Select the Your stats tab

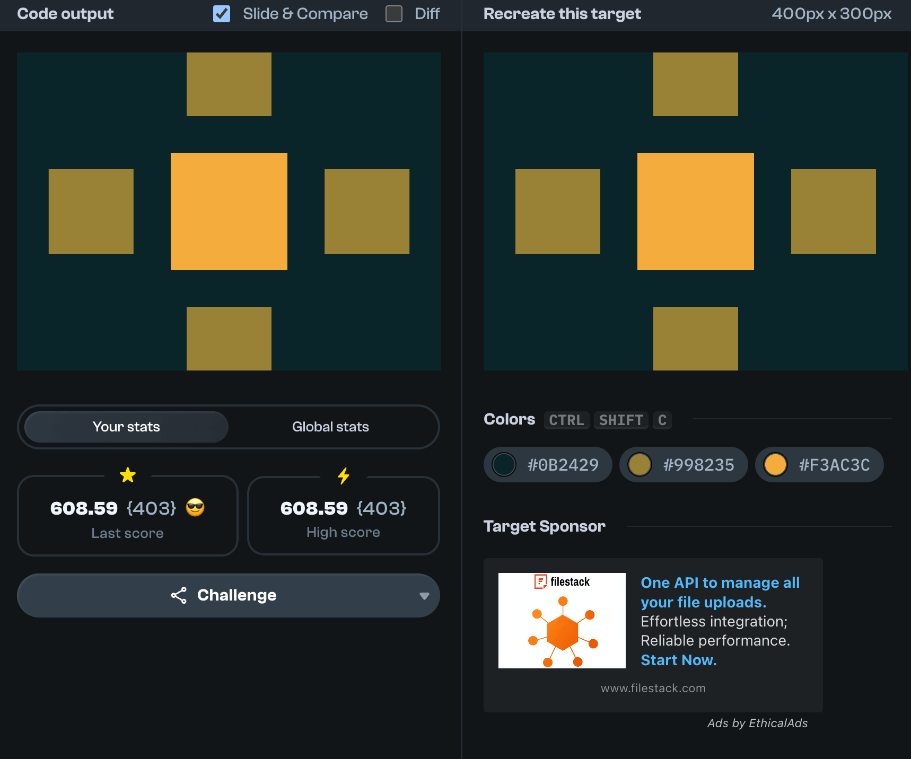click(x=126, y=427)
